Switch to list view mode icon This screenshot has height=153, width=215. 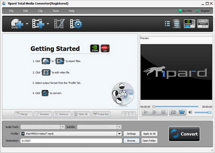point(167,24)
